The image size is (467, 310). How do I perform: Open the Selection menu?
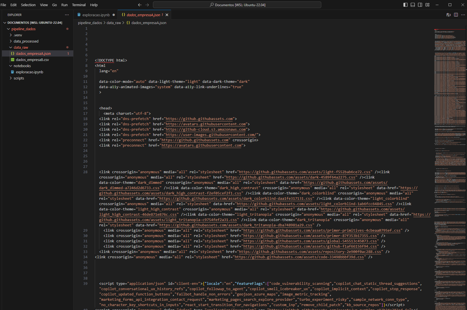point(28,5)
